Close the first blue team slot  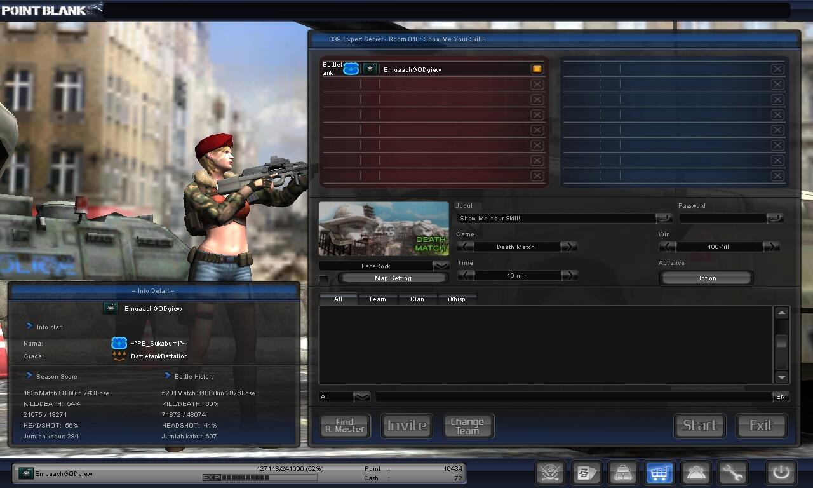pyautogui.click(x=777, y=69)
